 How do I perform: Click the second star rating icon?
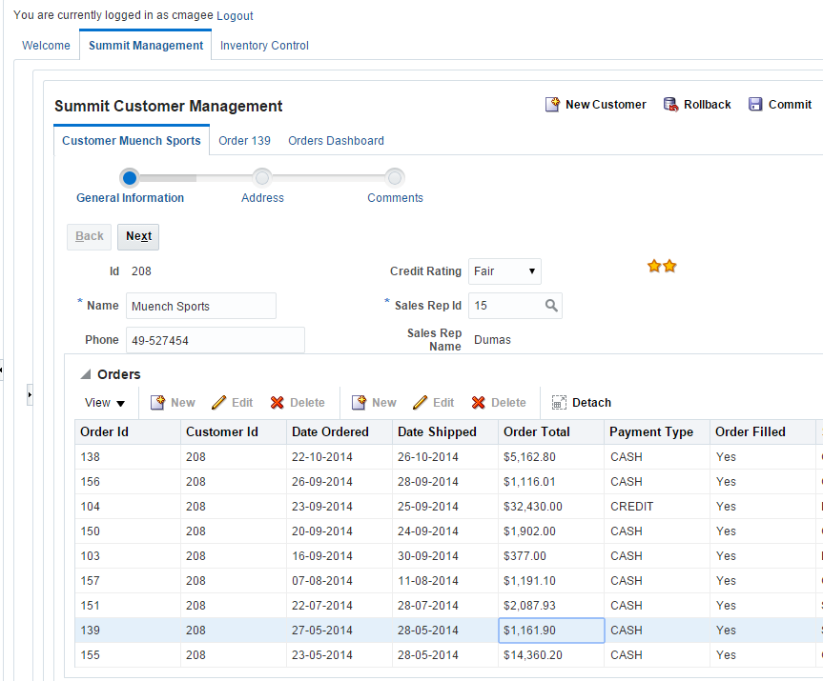pos(669,267)
